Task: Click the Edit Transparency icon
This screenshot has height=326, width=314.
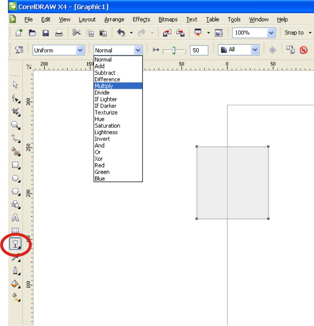Action: click(19, 50)
